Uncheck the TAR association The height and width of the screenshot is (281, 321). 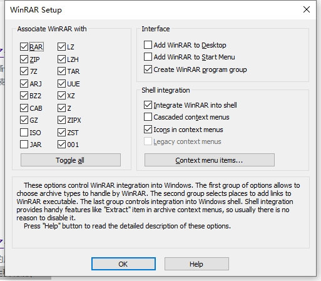pyautogui.click(x=61, y=71)
